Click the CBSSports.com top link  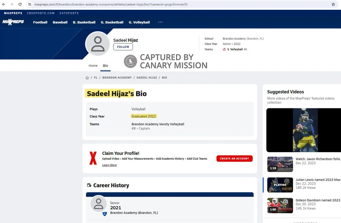(x=40, y=13)
